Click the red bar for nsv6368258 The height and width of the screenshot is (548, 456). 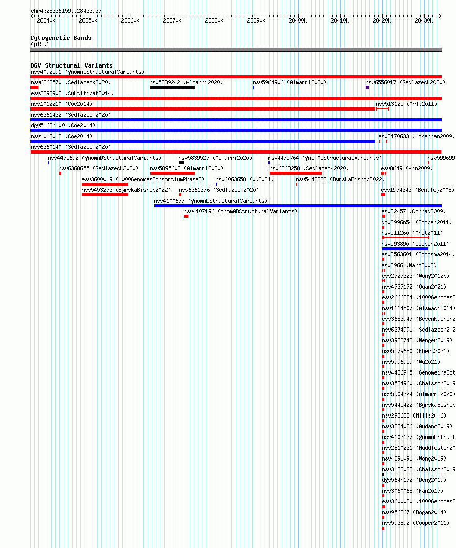click(x=295, y=173)
